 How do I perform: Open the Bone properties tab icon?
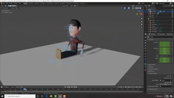point(145,64)
